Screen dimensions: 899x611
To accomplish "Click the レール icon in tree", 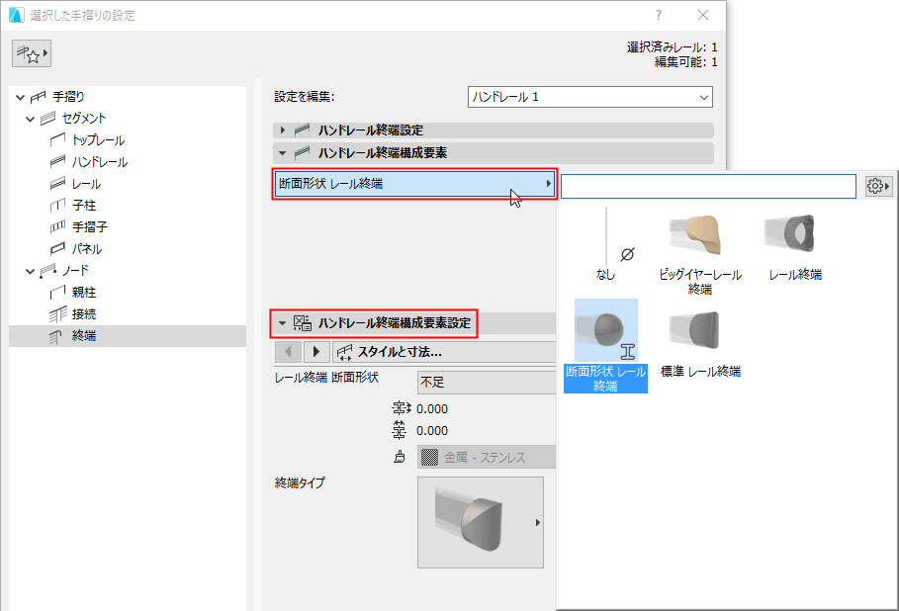I will (58, 184).
